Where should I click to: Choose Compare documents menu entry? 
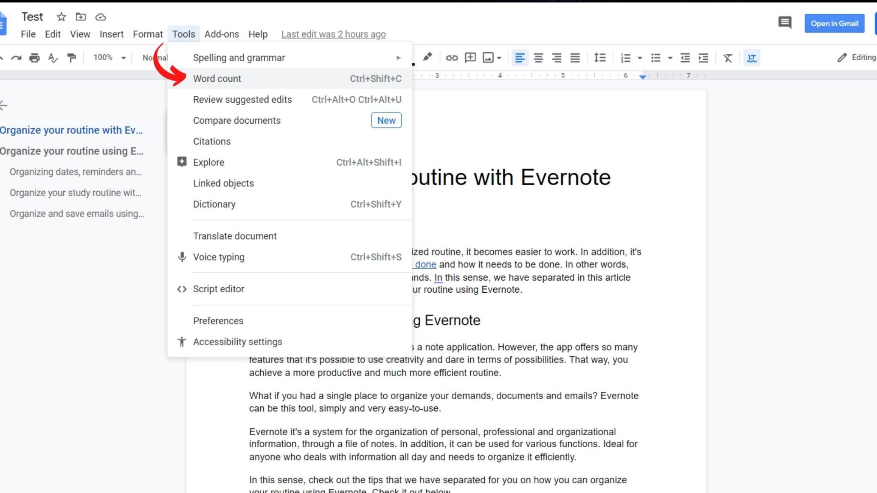click(290, 121)
